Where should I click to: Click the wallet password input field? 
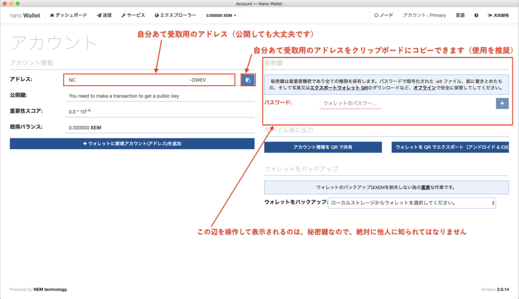click(x=350, y=103)
